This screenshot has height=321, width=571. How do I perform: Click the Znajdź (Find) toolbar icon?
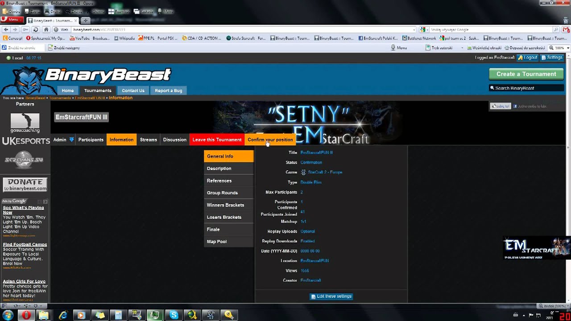pos(74,12)
